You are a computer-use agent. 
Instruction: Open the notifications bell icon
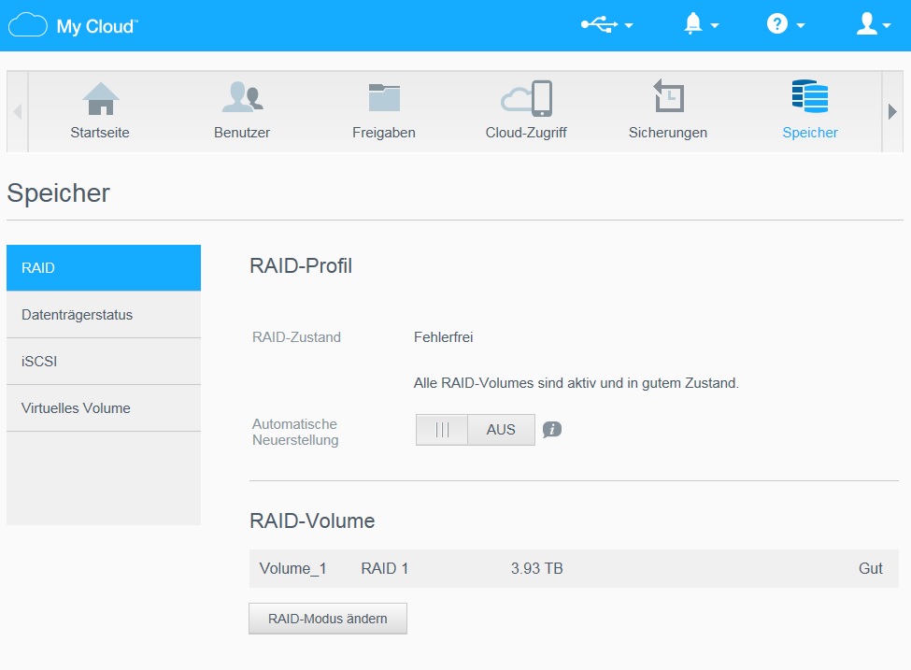[692, 23]
